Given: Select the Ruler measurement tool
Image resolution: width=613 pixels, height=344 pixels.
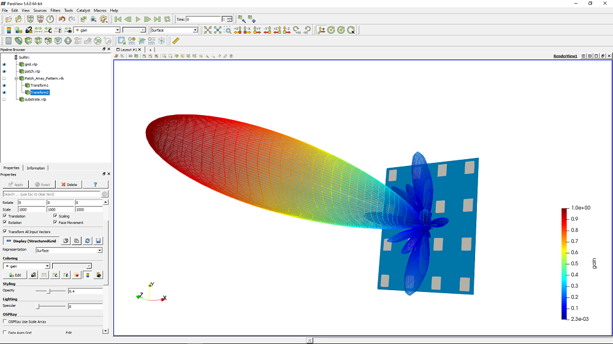Looking at the screenshot, I should coord(176,41).
